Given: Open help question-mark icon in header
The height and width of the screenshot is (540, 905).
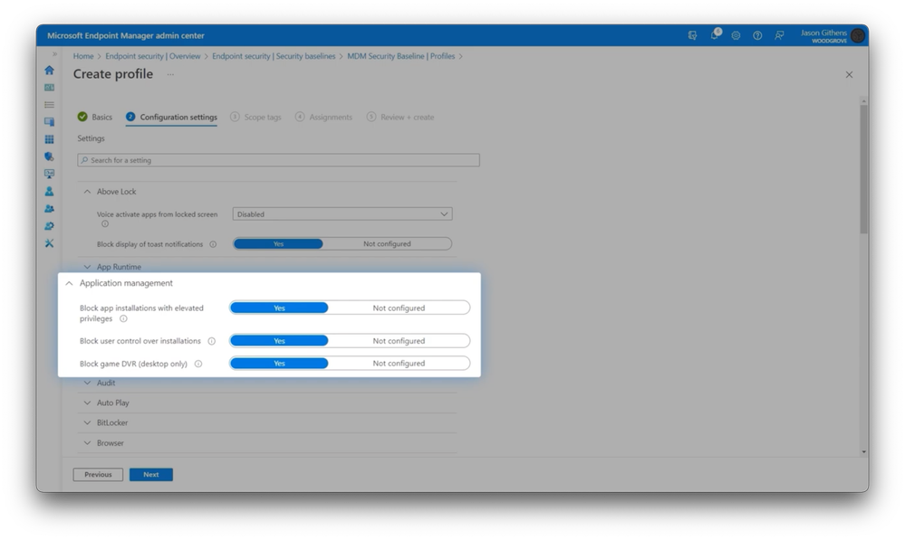Looking at the screenshot, I should [x=757, y=36].
